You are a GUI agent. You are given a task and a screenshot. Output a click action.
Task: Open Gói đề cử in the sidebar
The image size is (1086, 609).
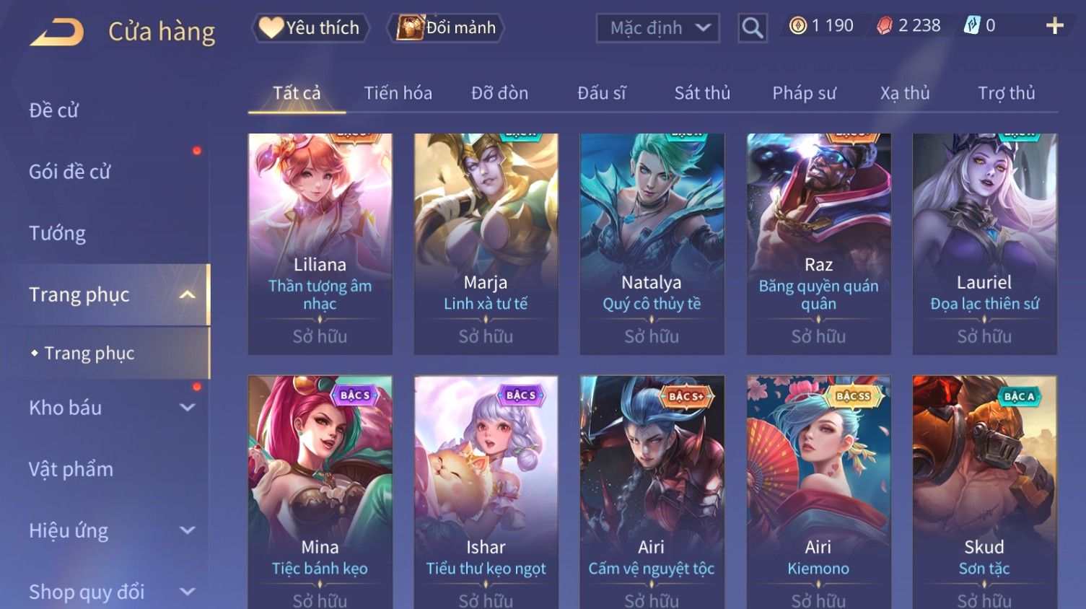(70, 172)
